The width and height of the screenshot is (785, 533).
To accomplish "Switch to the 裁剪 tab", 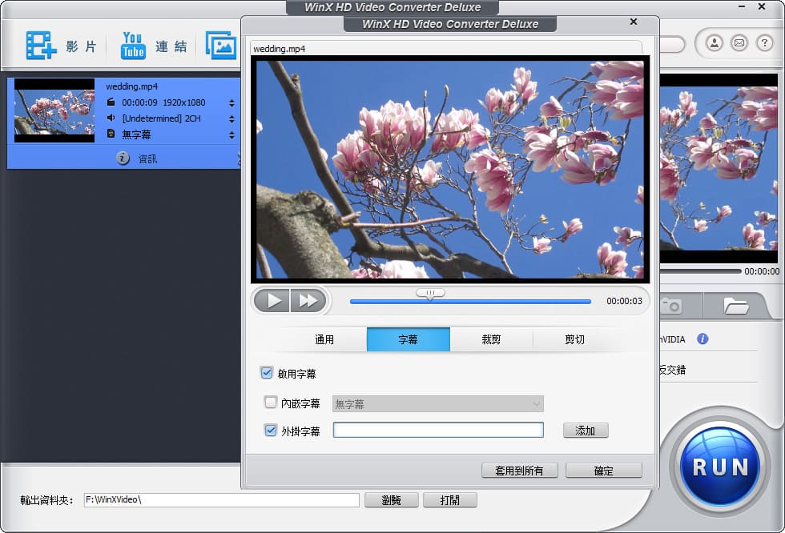I will pyautogui.click(x=491, y=339).
